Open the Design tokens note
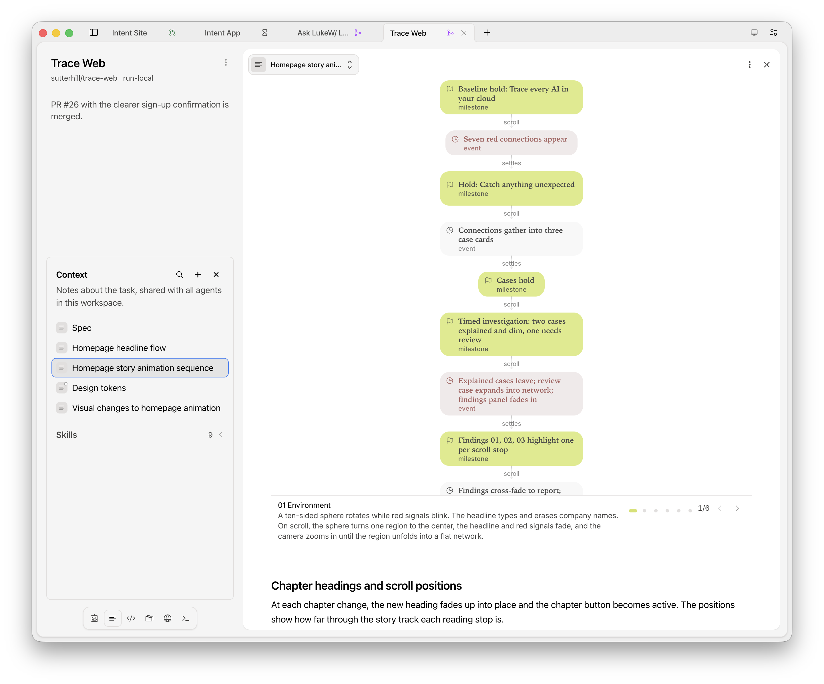 [140, 388]
